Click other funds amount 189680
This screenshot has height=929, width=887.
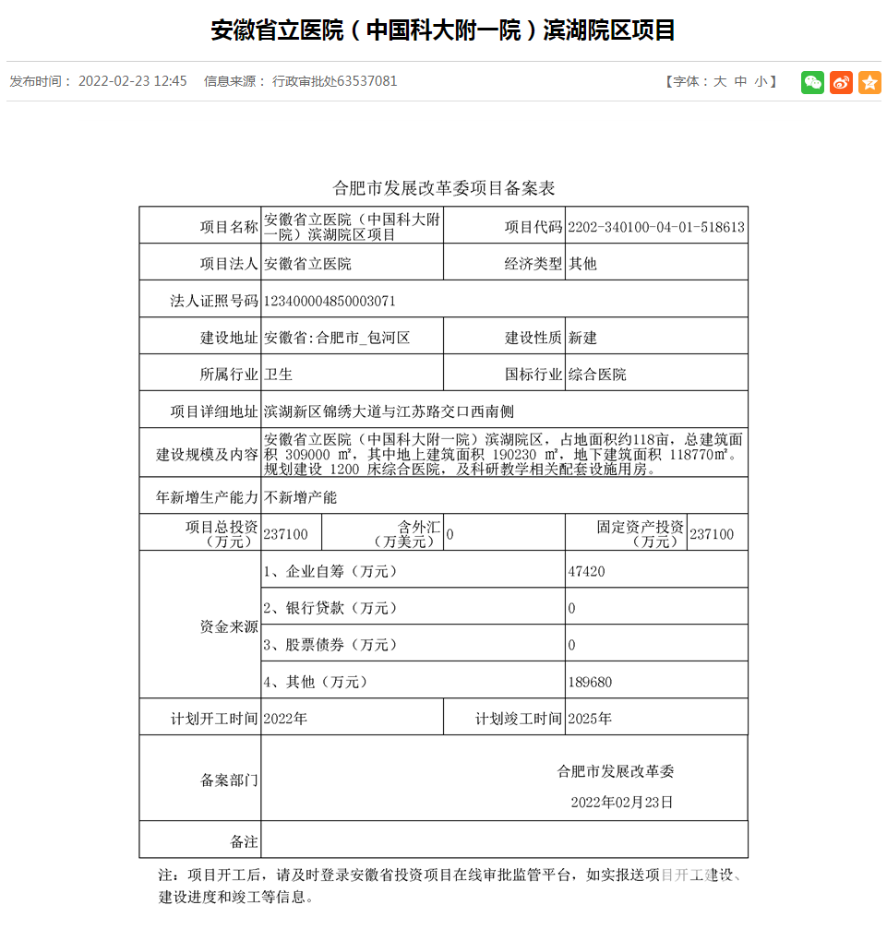(x=590, y=682)
